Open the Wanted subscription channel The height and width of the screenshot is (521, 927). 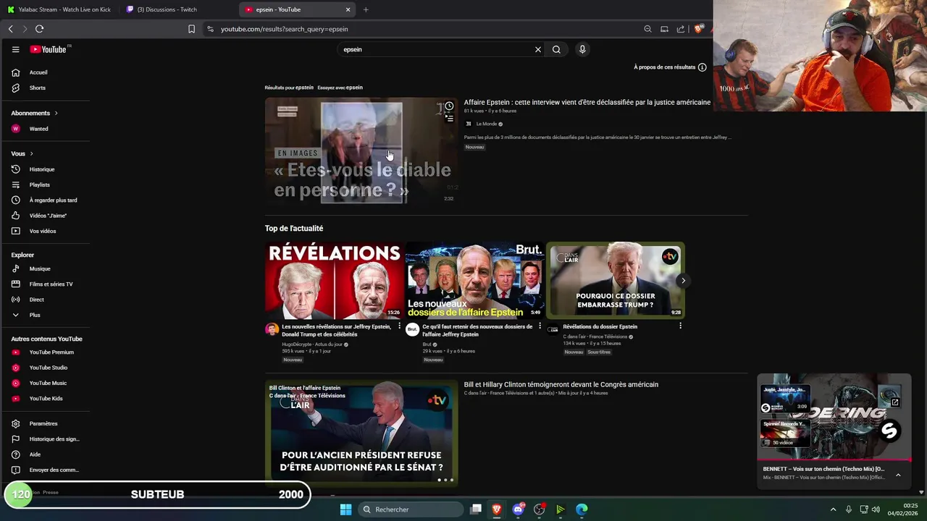[30, 129]
